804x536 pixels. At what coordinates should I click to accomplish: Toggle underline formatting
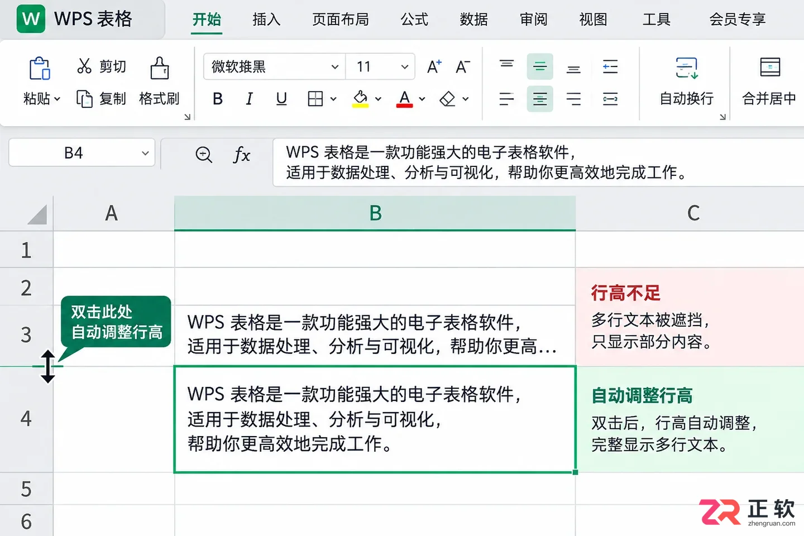pos(281,99)
